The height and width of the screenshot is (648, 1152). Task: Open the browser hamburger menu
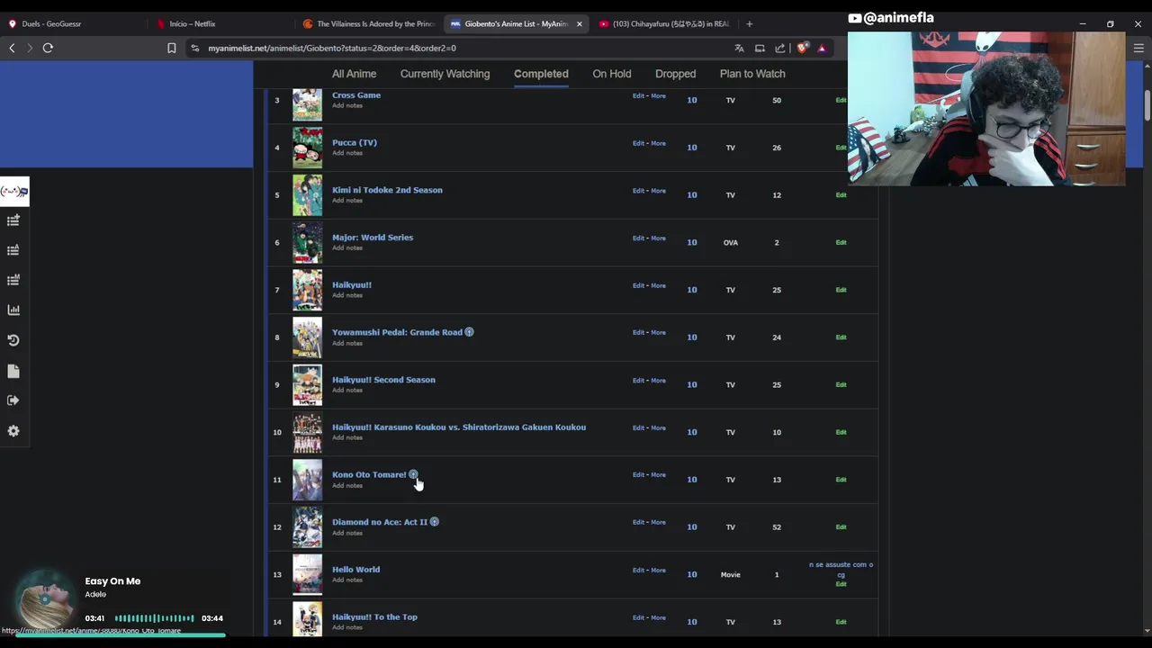coord(1138,48)
